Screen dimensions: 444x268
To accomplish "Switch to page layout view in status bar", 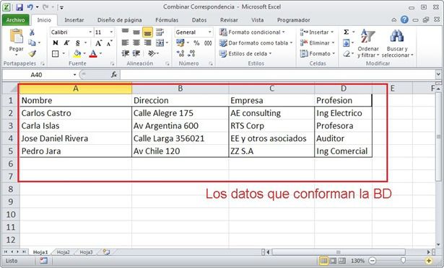I will (333, 261).
